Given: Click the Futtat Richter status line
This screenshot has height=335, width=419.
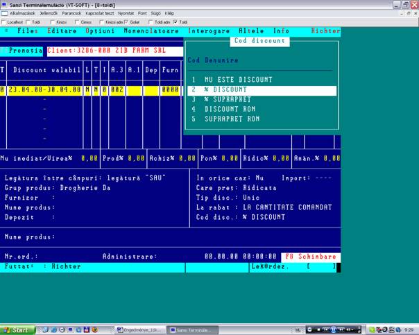Looking at the screenshot, I should coord(43,266).
